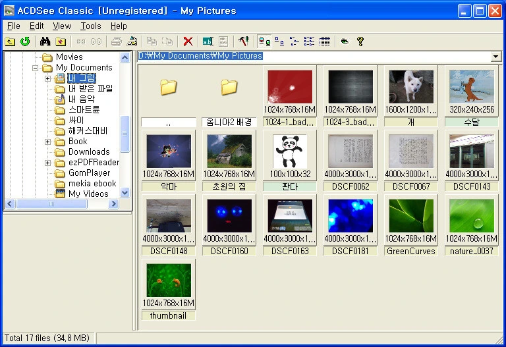506x347 pixels.
Task: Click the red X delete icon
Action: 188,41
